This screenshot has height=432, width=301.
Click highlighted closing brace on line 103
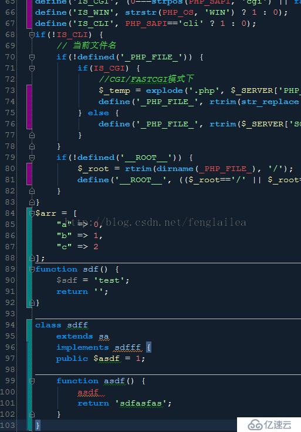pos(38,426)
